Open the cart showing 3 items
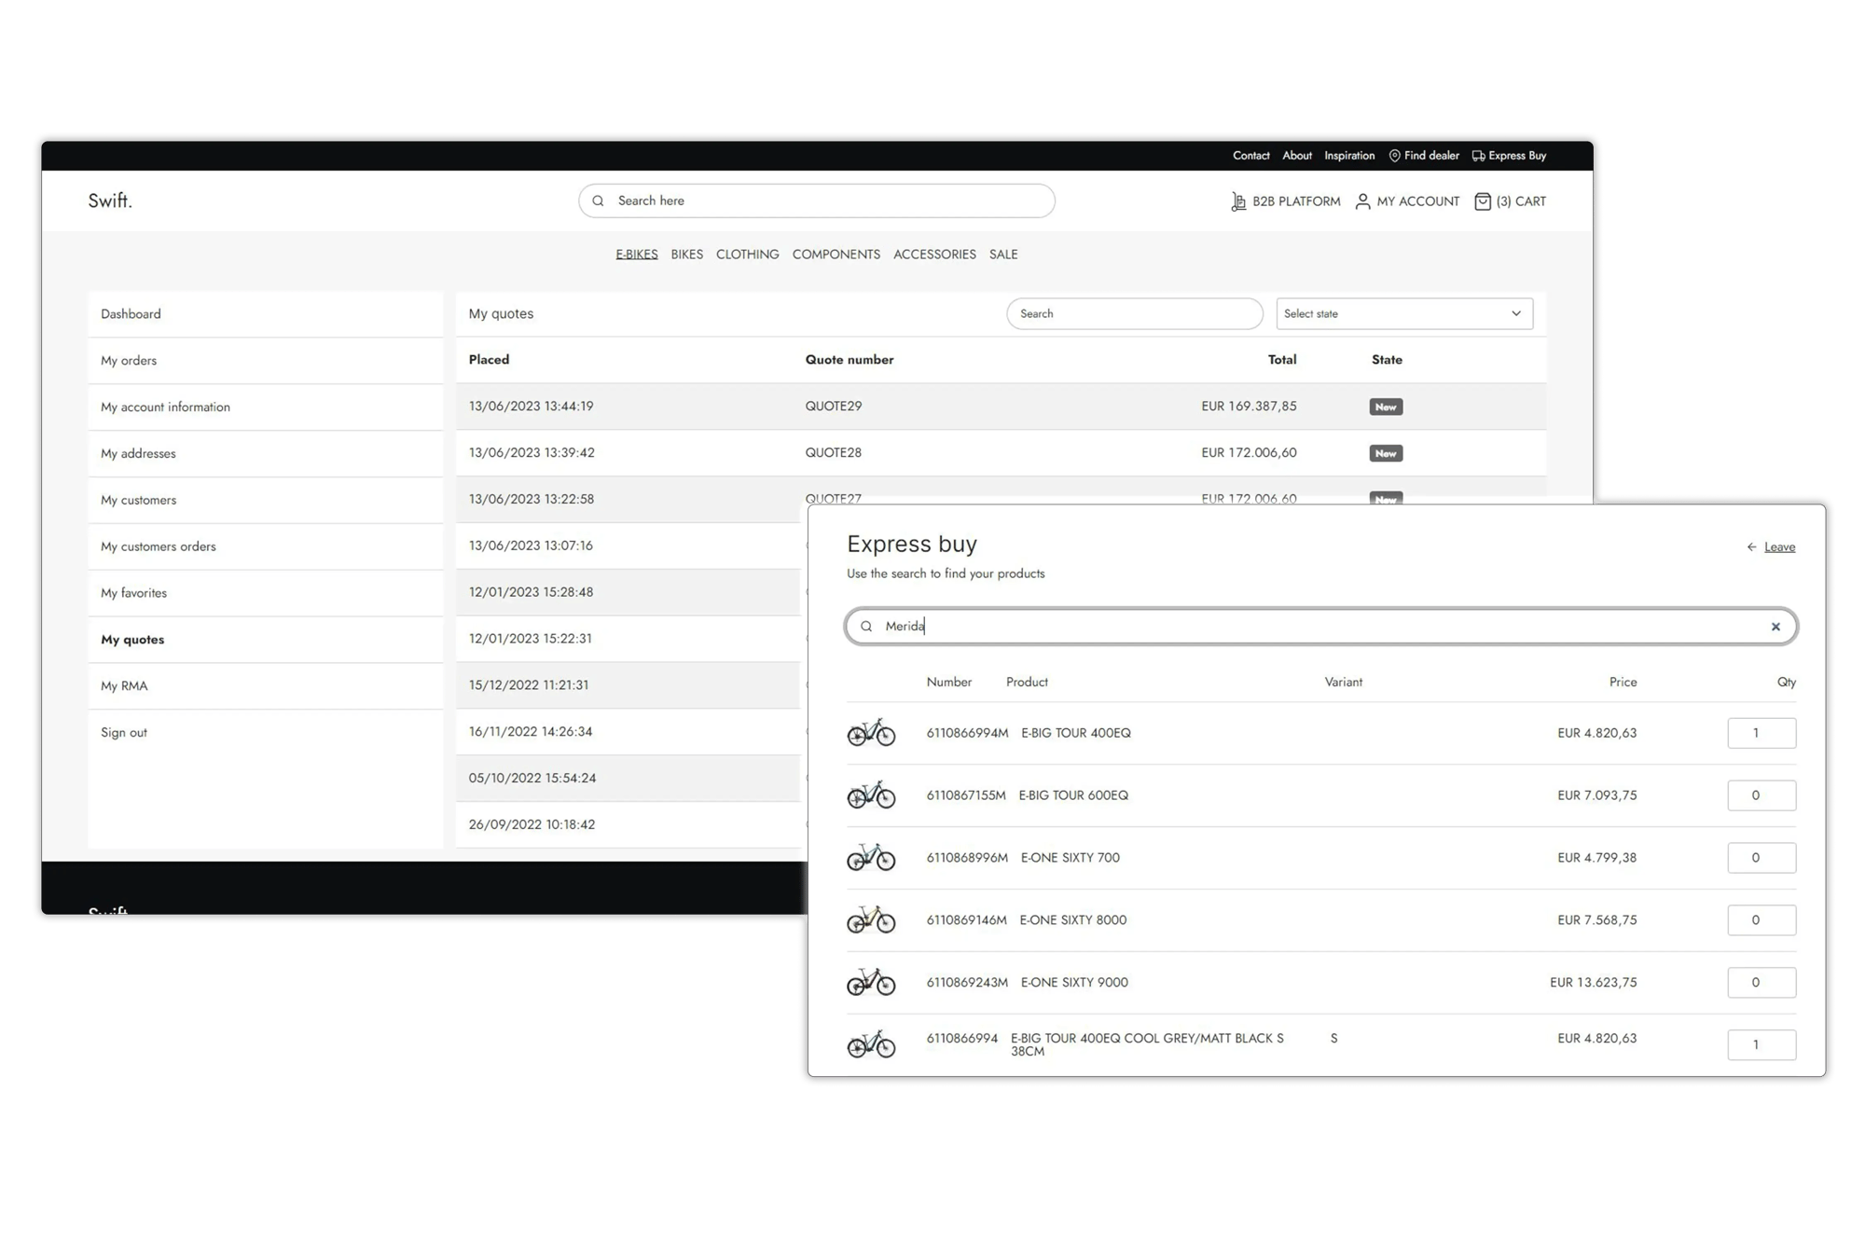Image resolution: width=1865 pixels, height=1243 pixels. tap(1509, 200)
